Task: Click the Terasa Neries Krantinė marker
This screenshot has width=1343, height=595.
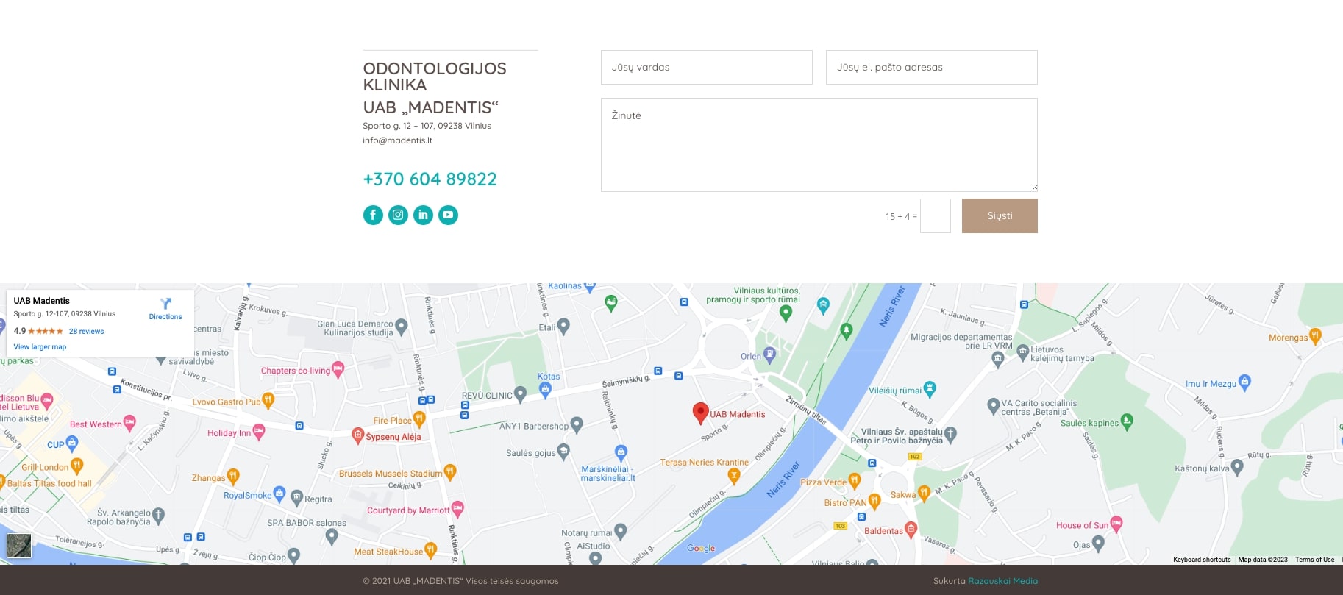Action: [733, 477]
